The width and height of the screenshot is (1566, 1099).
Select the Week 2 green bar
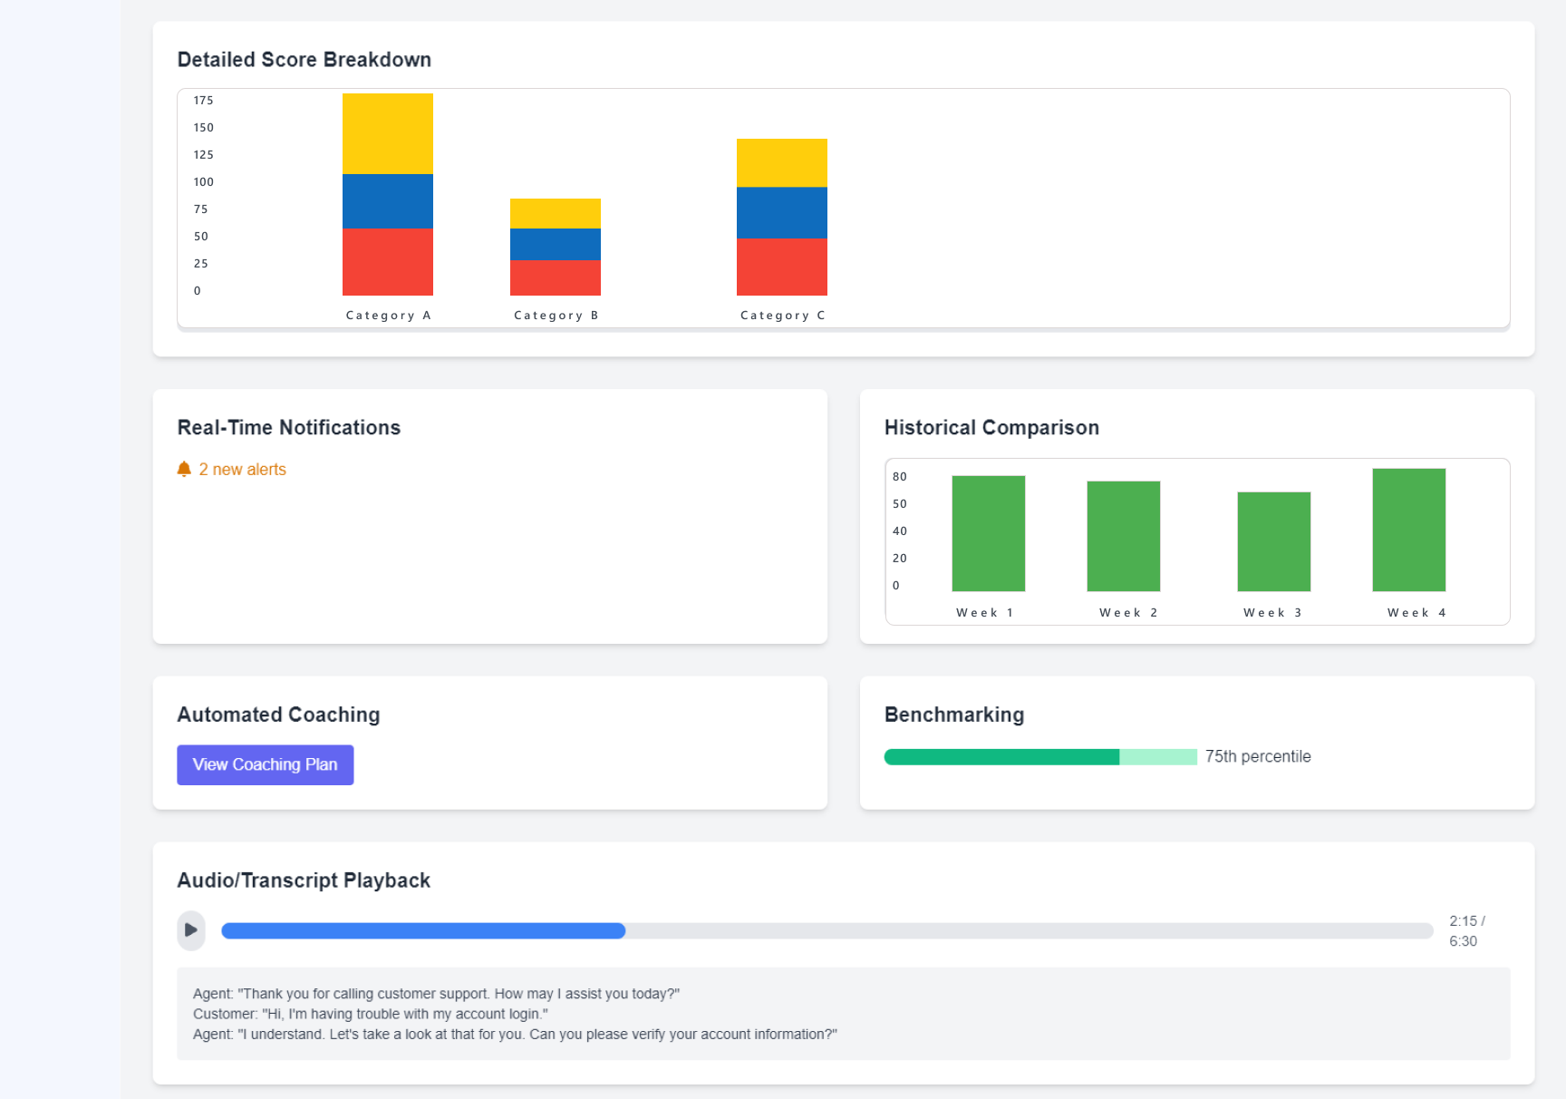[x=1123, y=536]
